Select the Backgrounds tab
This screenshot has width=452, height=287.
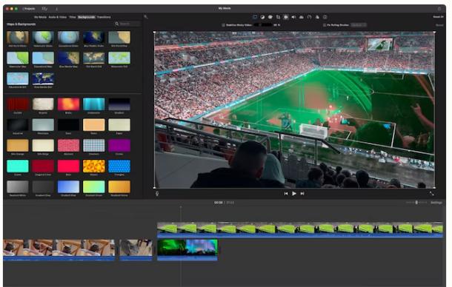(86, 17)
